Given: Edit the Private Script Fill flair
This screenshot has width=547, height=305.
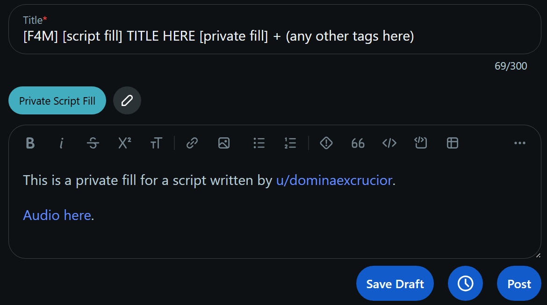Looking at the screenshot, I should 127,100.
